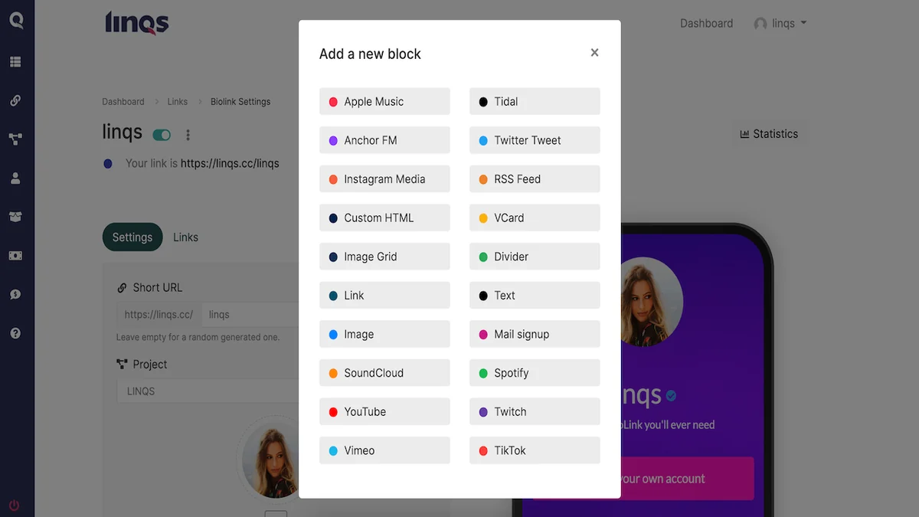Open the links chain icon in sidebar

[15, 100]
